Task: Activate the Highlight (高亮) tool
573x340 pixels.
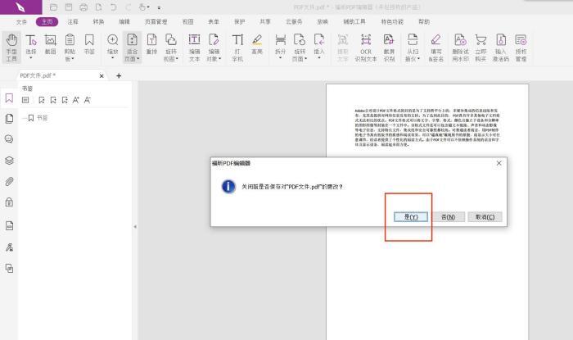Action: [257, 44]
